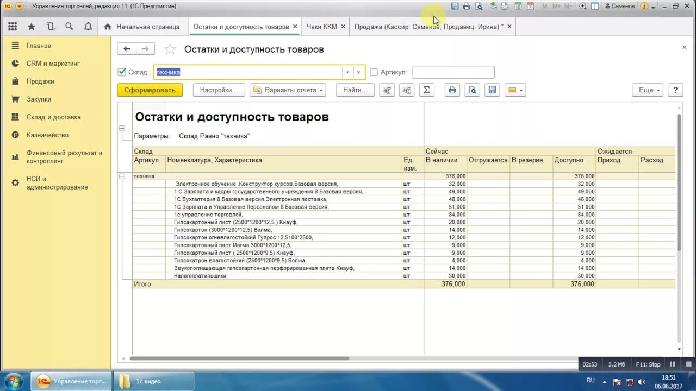
Task: Open dropdown arrow next to info icon
Action: (x=654, y=7)
